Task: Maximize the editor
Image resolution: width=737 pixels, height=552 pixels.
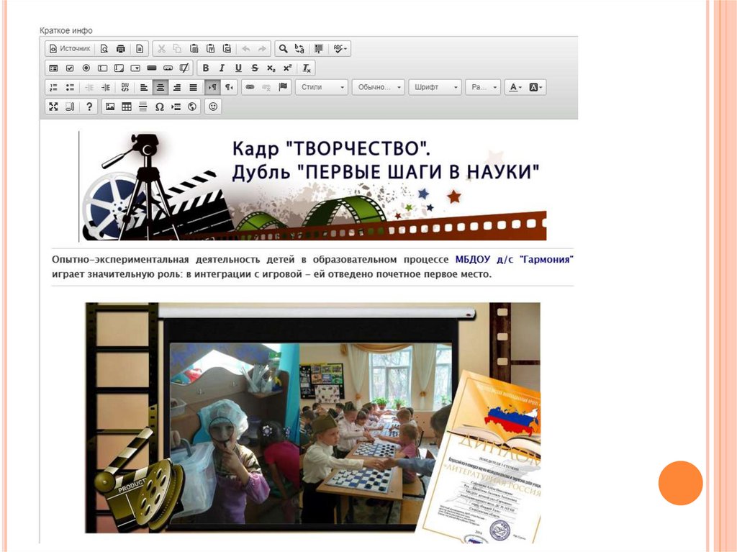Action: point(53,107)
